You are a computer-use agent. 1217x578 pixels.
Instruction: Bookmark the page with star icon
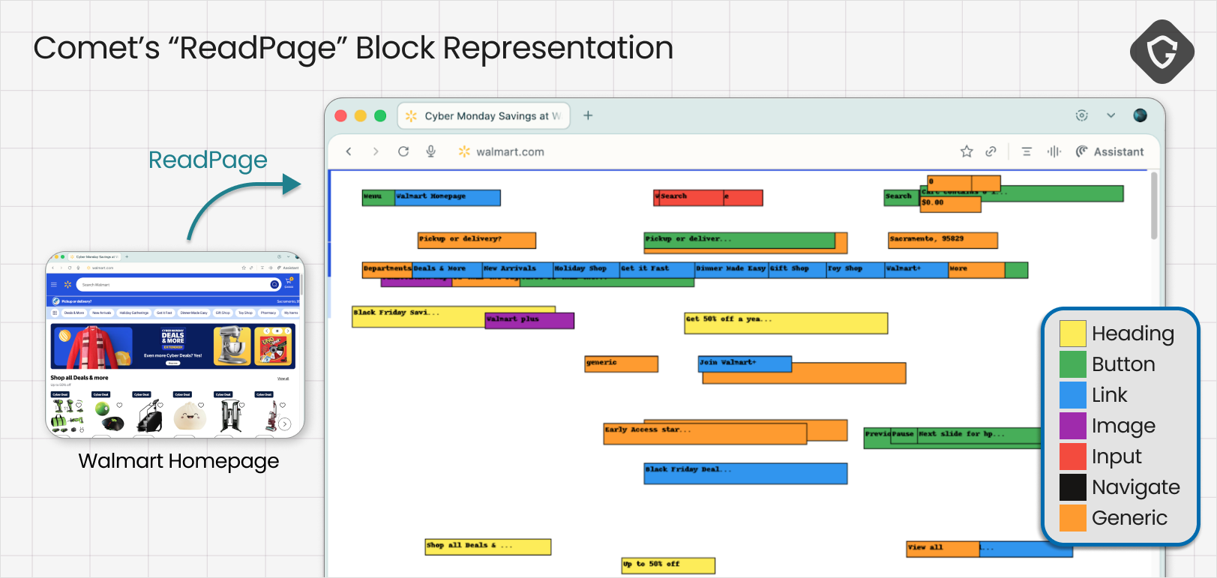pyautogui.click(x=967, y=151)
